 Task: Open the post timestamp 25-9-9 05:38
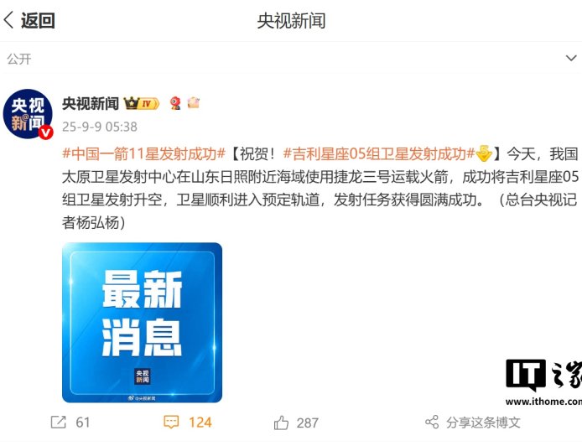click(x=100, y=127)
